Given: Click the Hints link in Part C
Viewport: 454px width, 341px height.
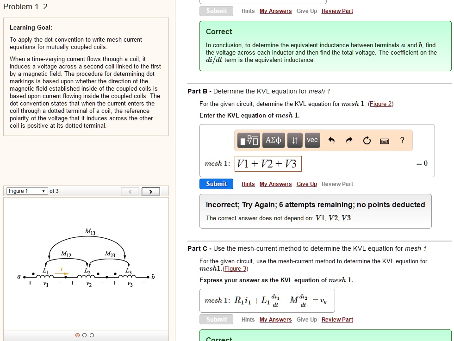Looking at the screenshot, I should tap(248, 319).
